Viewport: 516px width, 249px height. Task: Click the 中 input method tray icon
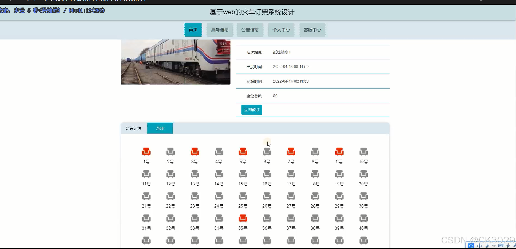pyautogui.click(x=480, y=246)
